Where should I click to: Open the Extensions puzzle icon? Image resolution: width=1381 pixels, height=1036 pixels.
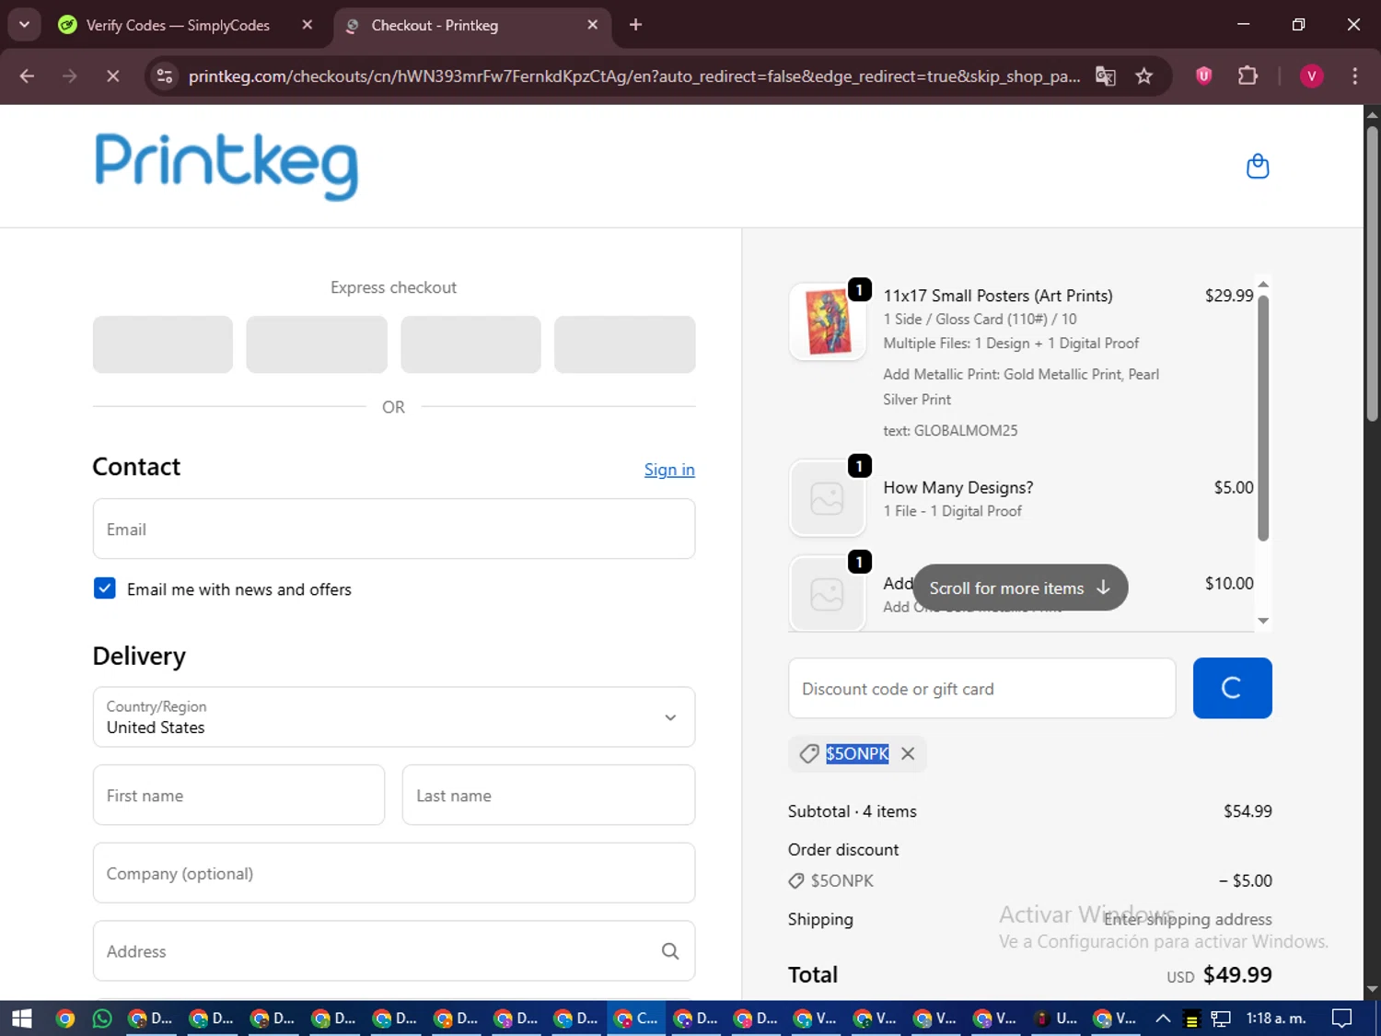coord(1248,76)
